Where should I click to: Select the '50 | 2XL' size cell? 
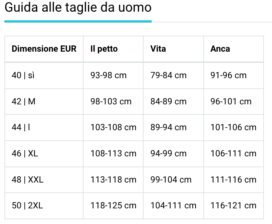[x=27, y=205]
